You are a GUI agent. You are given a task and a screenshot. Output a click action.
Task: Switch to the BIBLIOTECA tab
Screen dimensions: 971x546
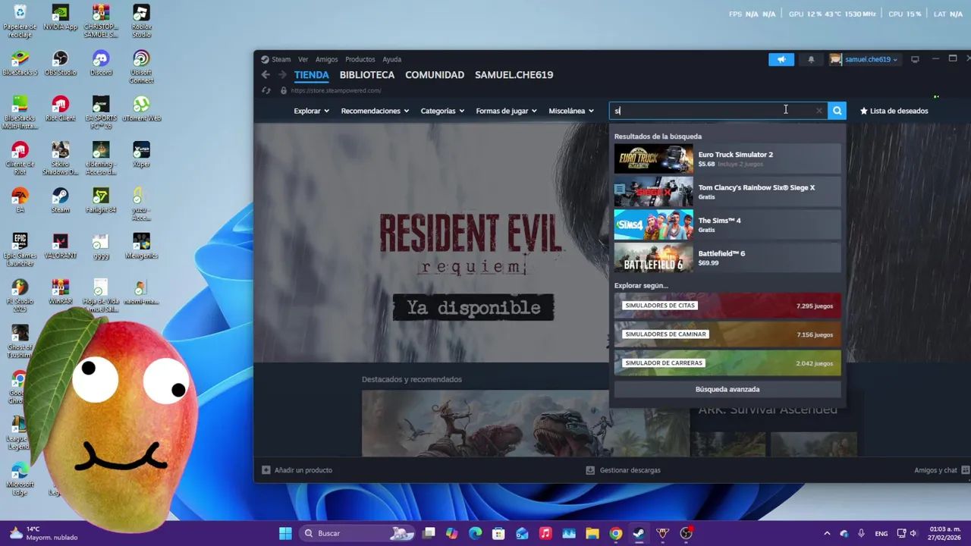(367, 75)
